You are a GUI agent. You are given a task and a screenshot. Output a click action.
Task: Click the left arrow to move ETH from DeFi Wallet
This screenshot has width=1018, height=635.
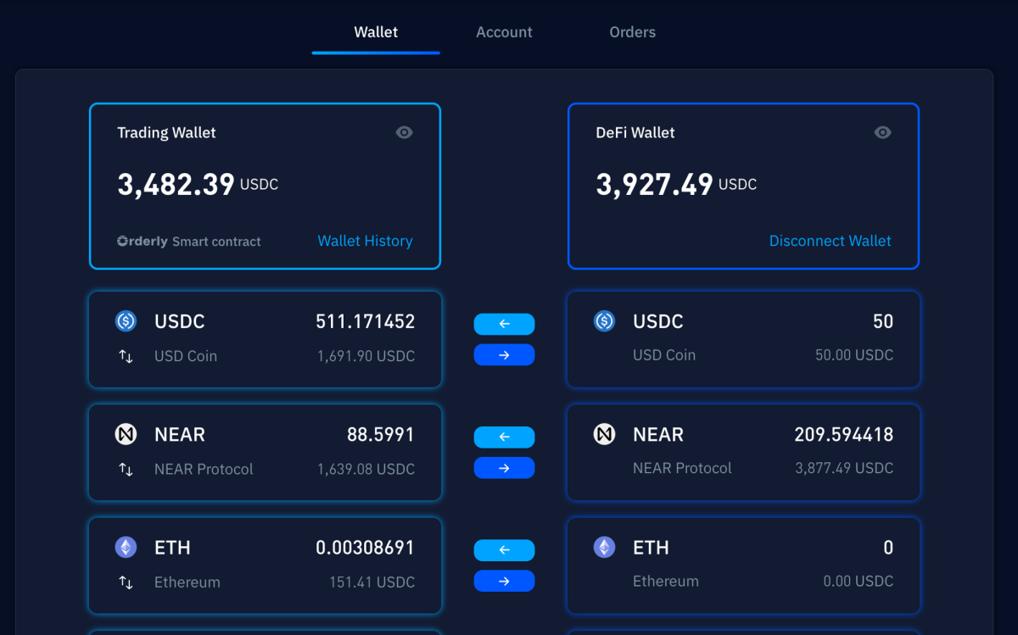click(505, 550)
